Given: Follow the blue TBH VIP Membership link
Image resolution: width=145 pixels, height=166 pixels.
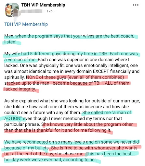Looking at the screenshot, I should point(26,24).
